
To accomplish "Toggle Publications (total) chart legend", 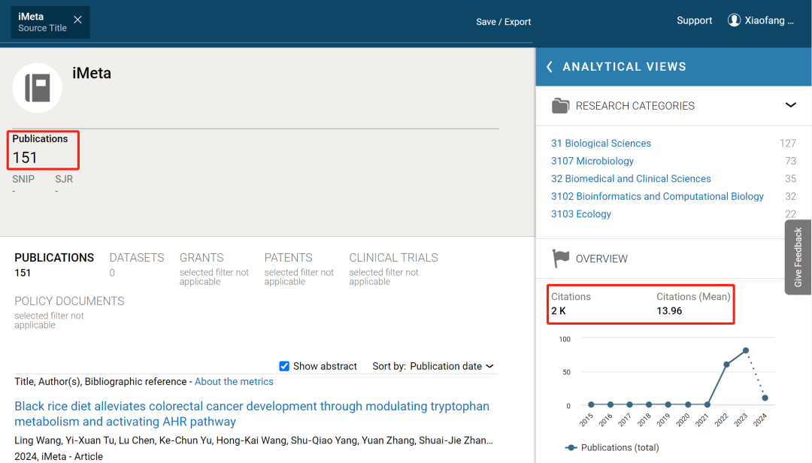I will tap(612, 447).
